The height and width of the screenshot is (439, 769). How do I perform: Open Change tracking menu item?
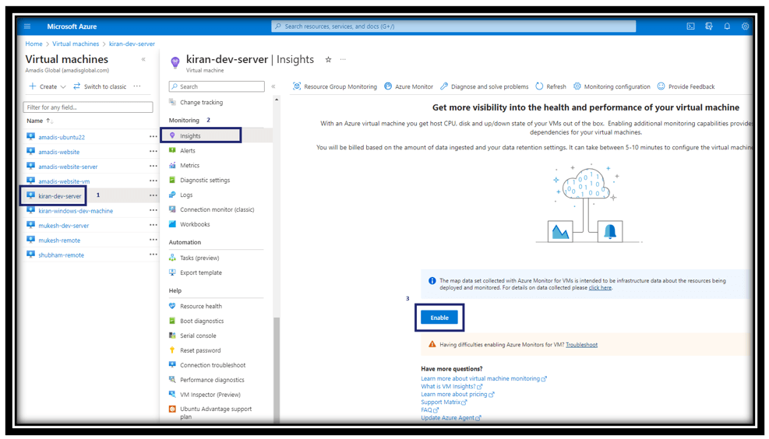[201, 103]
